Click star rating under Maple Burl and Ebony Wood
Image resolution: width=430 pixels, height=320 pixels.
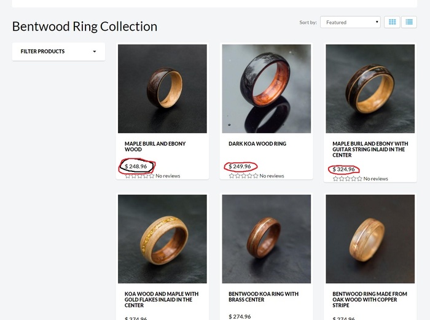(x=139, y=176)
